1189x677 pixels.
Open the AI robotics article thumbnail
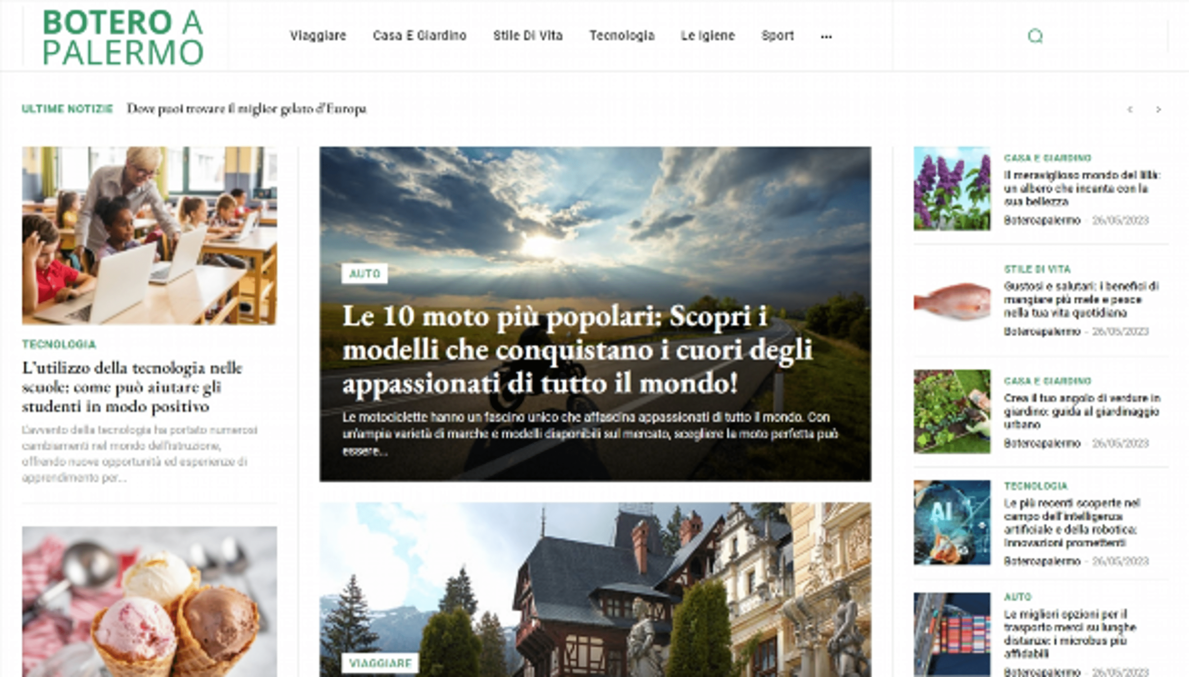click(952, 522)
